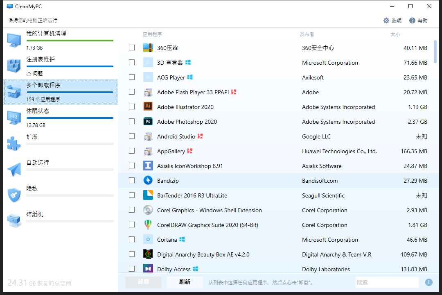The width and height of the screenshot is (442, 295).
Task: Open Autorun (自动运行) paper plane icon
Action: (14, 169)
